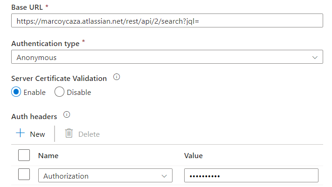
Task: Click the masked header Value field
Action: [251, 175]
